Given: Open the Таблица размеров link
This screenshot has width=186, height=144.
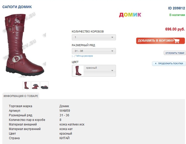Looking at the screenshot, I should point(84,56).
